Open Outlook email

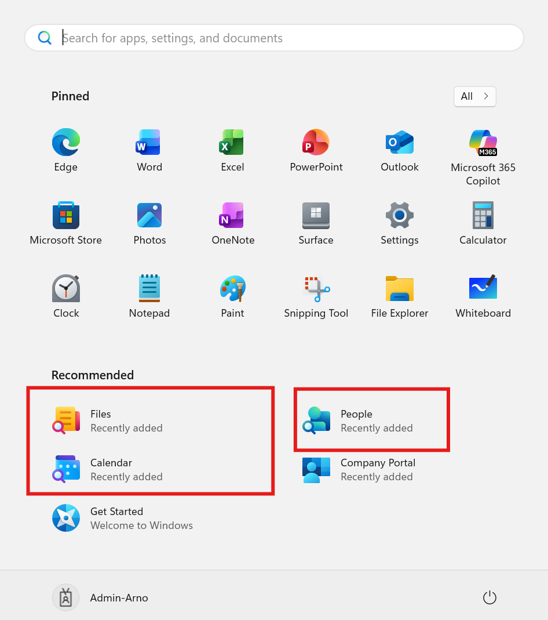click(399, 150)
